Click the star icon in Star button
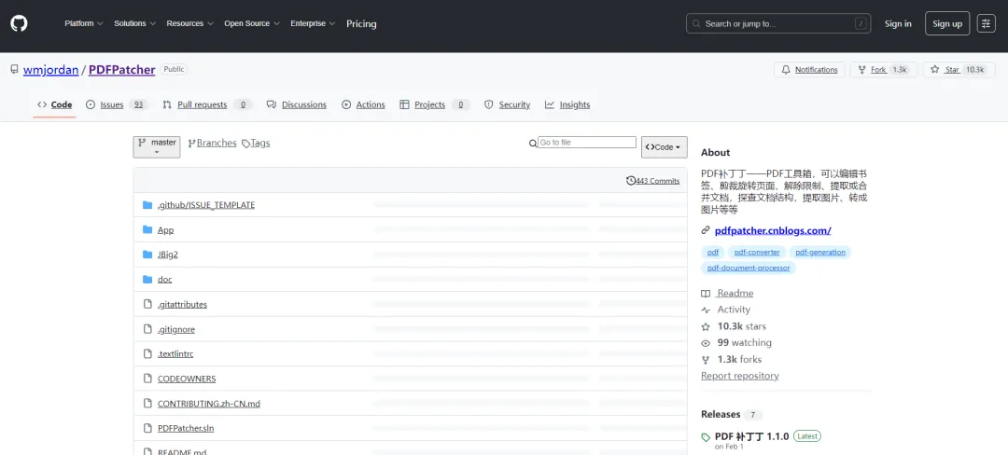The width and height of the screenshot is (1008, 455). pyautogui.click(x=934, y=70)
